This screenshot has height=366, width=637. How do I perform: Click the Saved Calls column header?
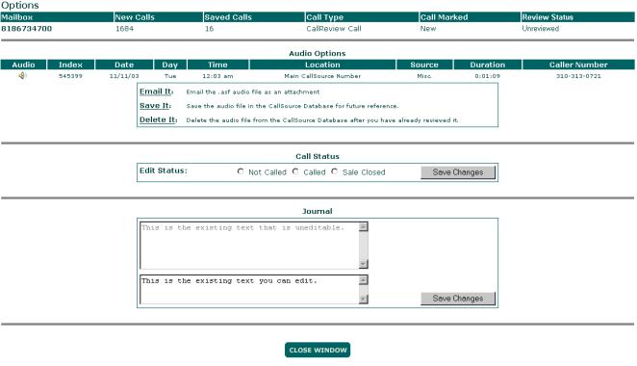[254, 17]
